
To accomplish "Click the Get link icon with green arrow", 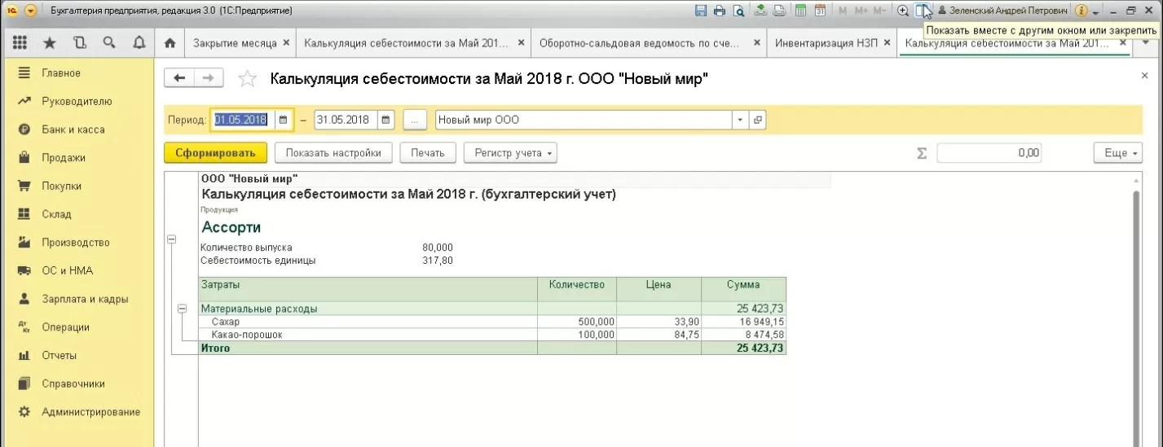I will pos(760,11).
